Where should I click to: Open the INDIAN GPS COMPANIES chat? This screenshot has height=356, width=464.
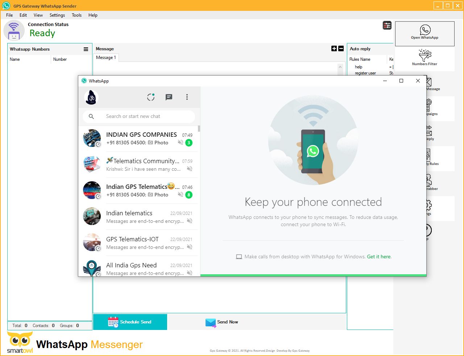(141, 138)
